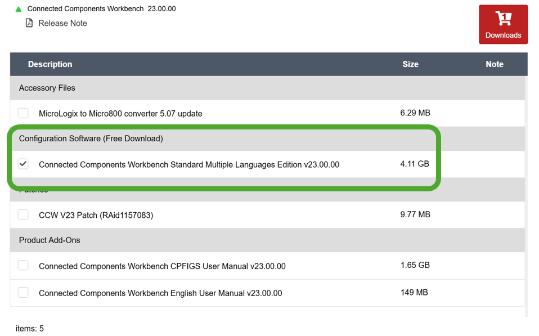The width and height of the screenshot is (539, 336).
Task: Check the CCW V23 Patch checkbox
Action: pyautogui.click(x=23, y=214)
